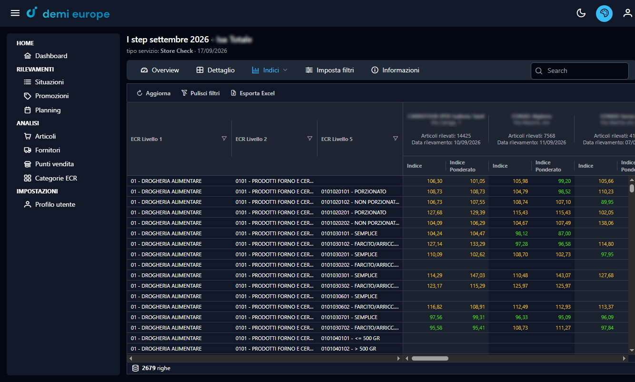This screenshot has height=382, width=635.
Task: Click the Search input field
Action: 580,70
